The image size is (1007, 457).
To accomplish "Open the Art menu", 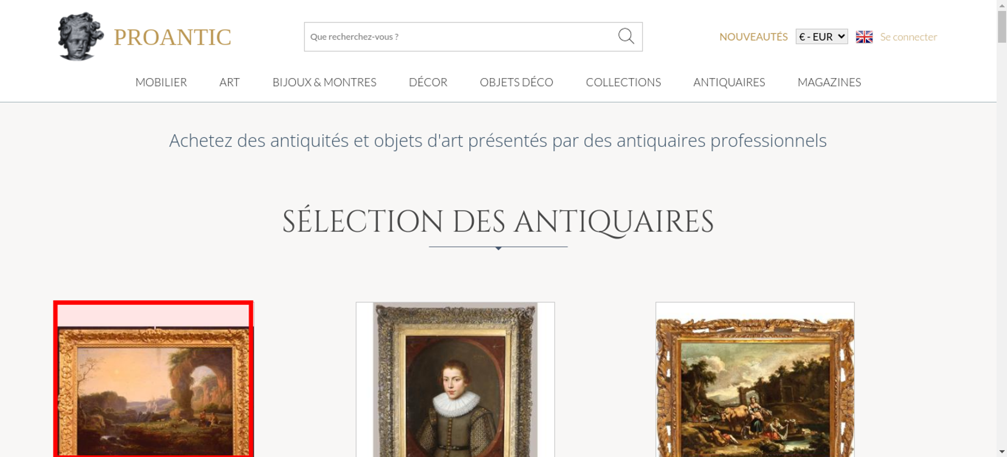I will point(230,82).
